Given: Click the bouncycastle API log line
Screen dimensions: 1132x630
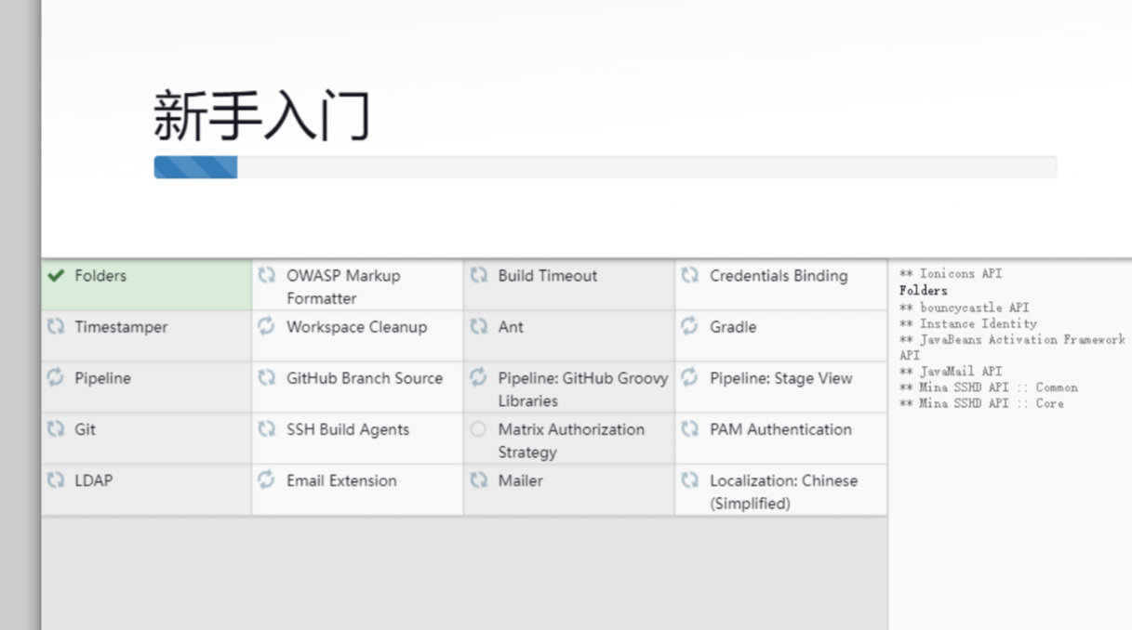Looking at the screenshot, I should tap(965, 308).
